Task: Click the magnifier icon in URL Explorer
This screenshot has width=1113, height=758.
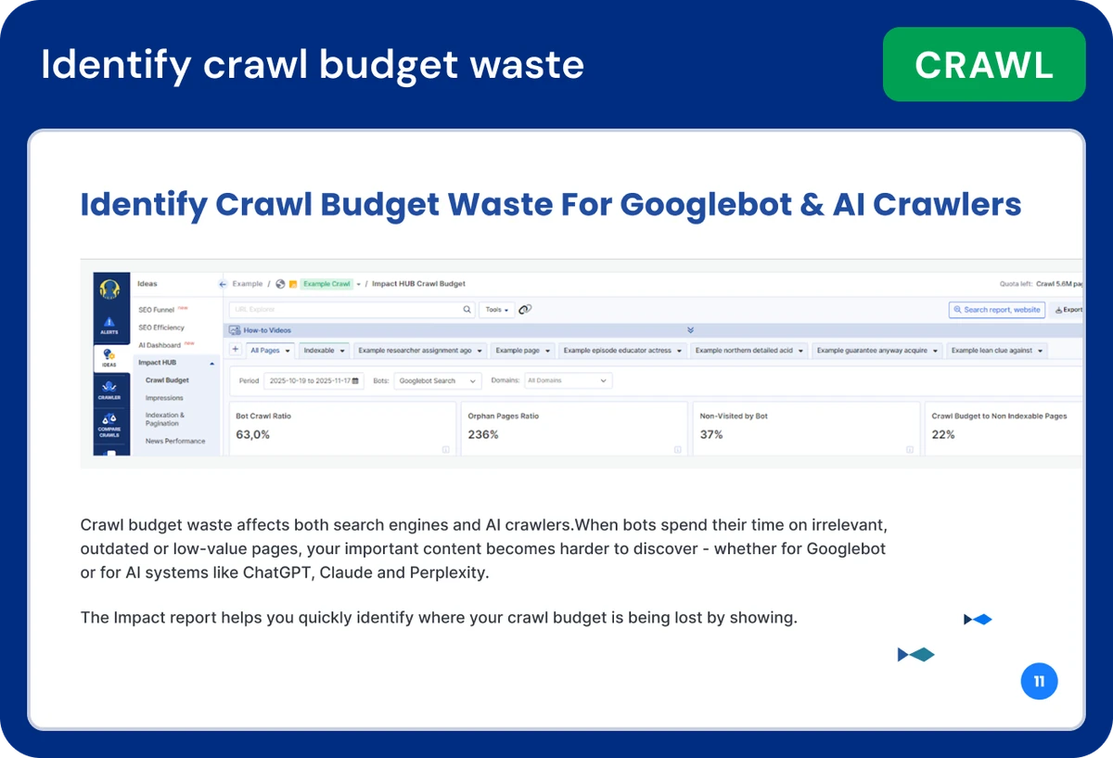Action: pos(467,310)
